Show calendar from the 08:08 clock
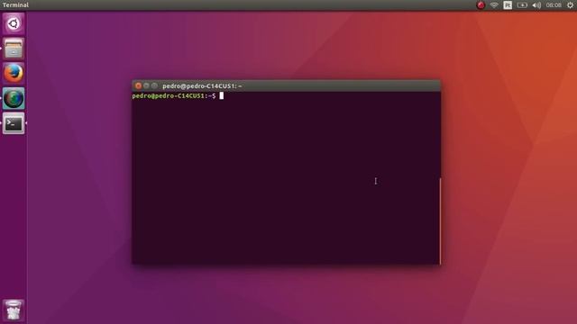 coord(554,5)
